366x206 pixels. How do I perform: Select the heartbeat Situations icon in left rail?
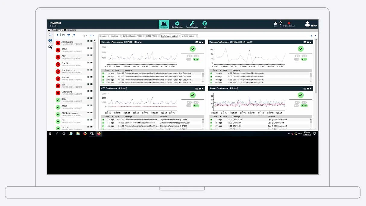(x=50, y=41)
